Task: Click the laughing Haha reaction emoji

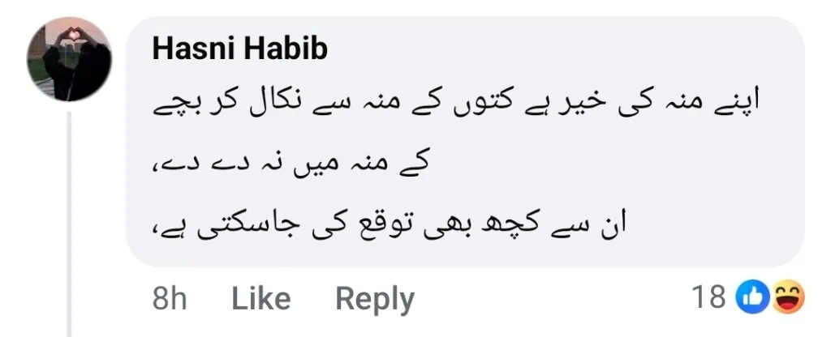Action: [x=788, y=297]
